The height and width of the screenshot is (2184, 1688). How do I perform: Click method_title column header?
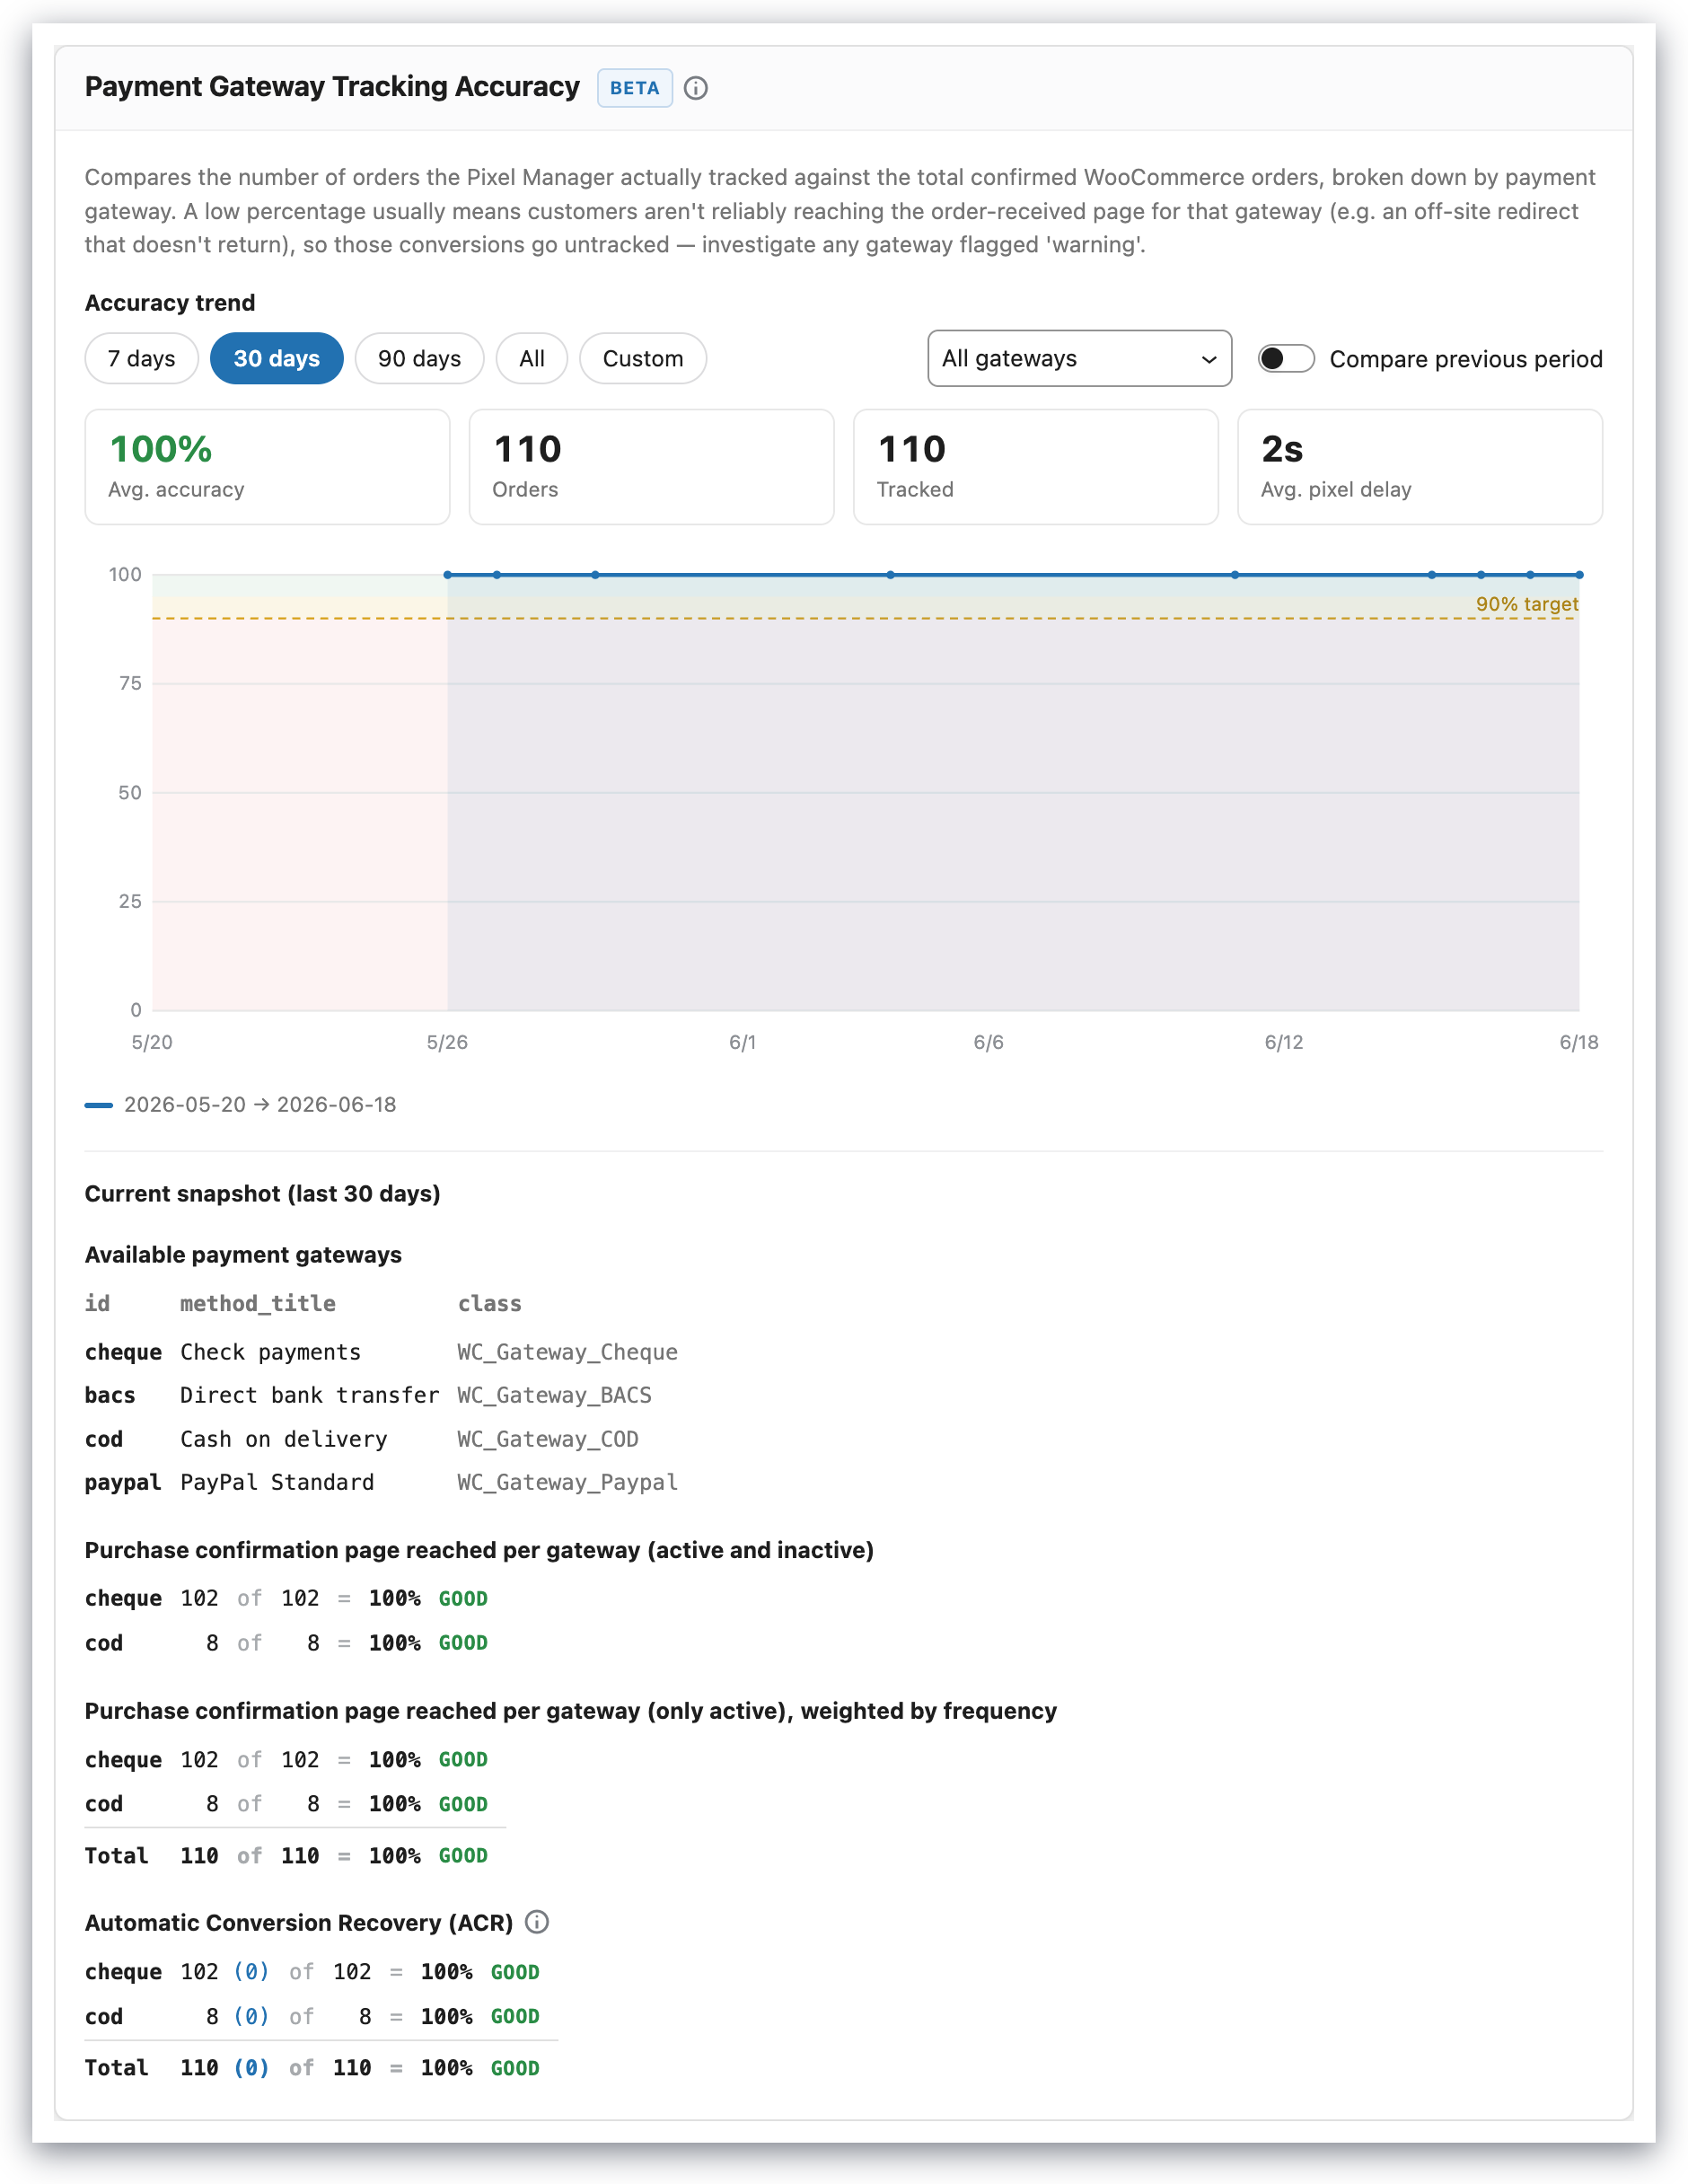click(258, 1304)
